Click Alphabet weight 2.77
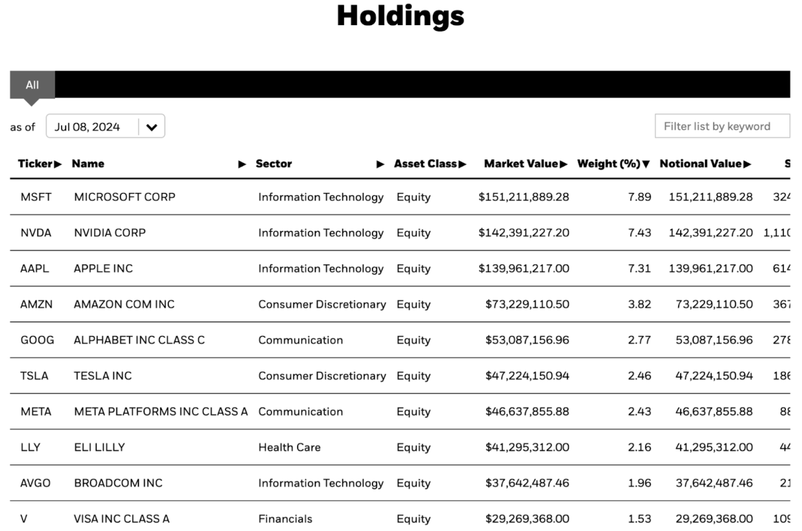Image resolution: width=802 pixels, height=531 pixels. pos(640,341)
